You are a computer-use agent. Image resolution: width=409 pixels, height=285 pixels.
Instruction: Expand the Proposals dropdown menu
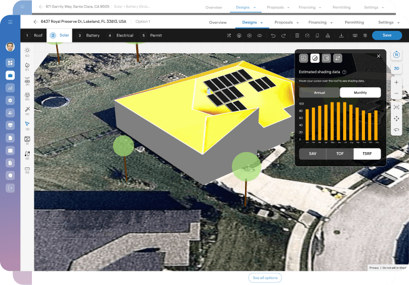pyautogui.click(x=286, y=22)
